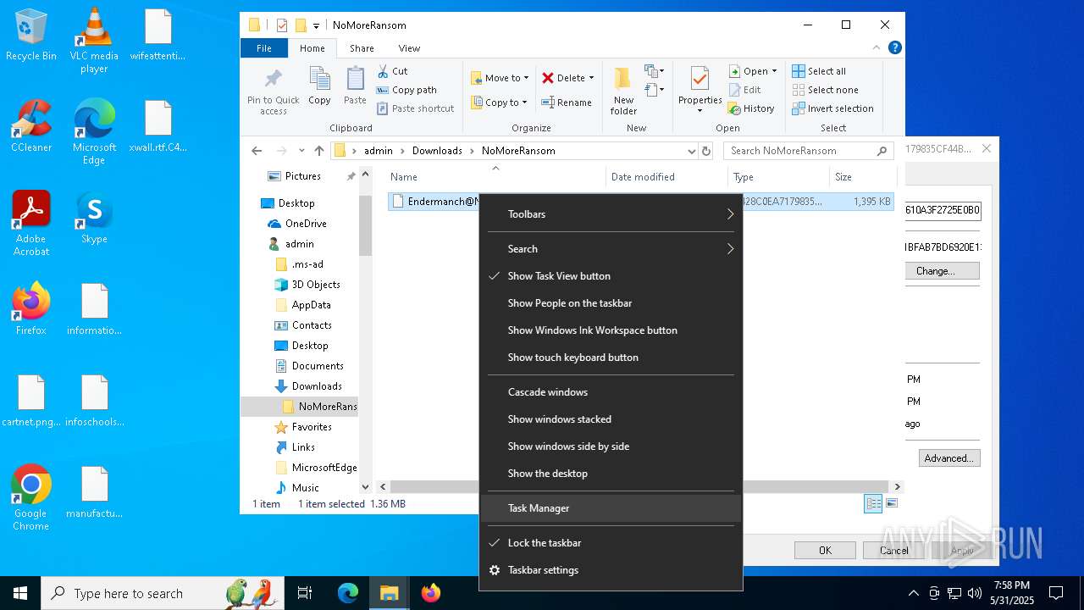Open Taskbar settings menu item
The image size is (1084, 610).
click(x=611, y=570)
